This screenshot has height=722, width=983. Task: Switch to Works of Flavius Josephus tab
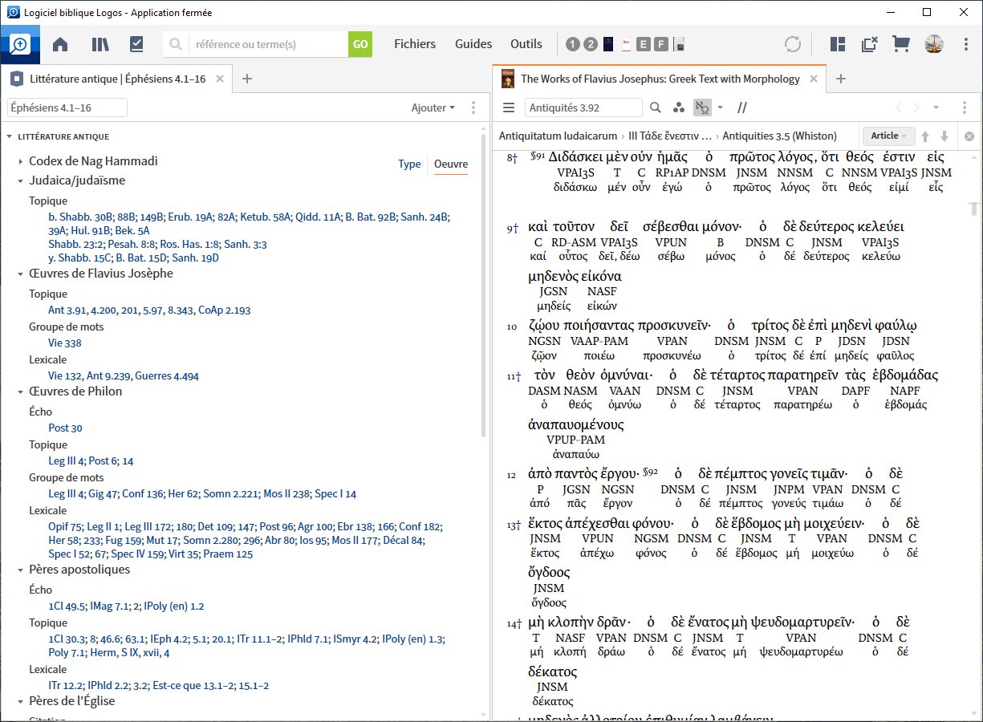click(x=660, y=79)
